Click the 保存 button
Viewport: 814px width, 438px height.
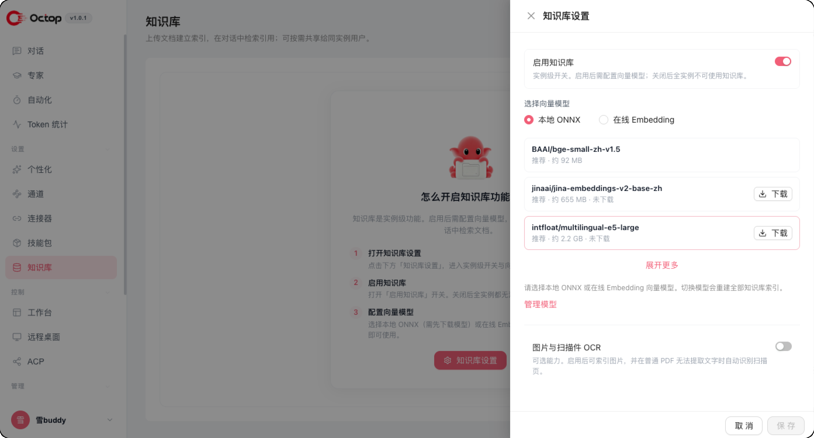coord(786,426)
